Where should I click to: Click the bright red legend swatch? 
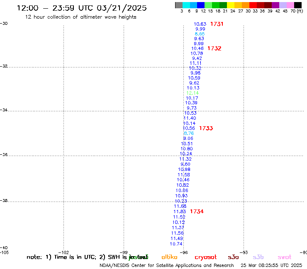[x=253, y=5]
